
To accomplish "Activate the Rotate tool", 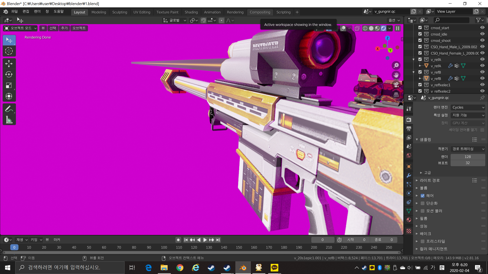I will pyautogui.click(x=9, y=74).
